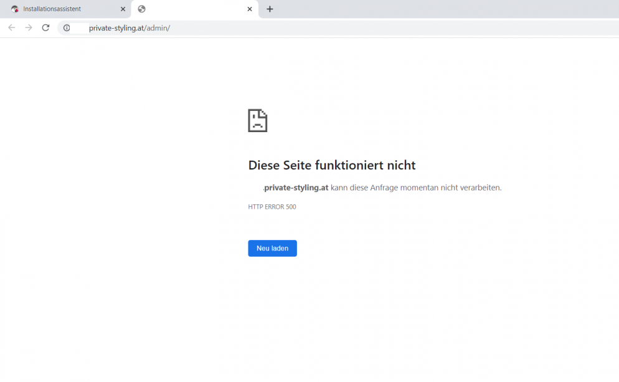619x382 pixels.
Task: Select the active tab with the globe icon
Action: point(195,9)
